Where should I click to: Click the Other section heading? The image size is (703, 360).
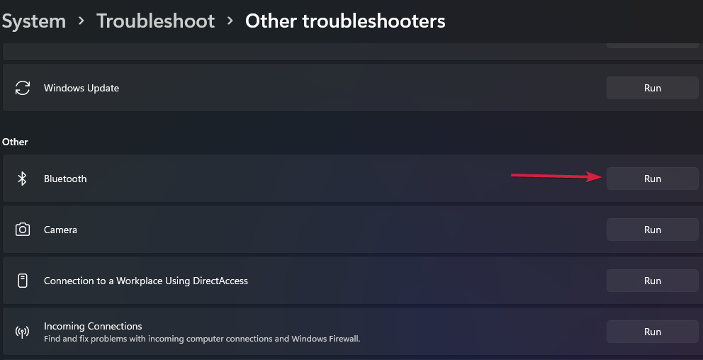[x=15, y=142]
